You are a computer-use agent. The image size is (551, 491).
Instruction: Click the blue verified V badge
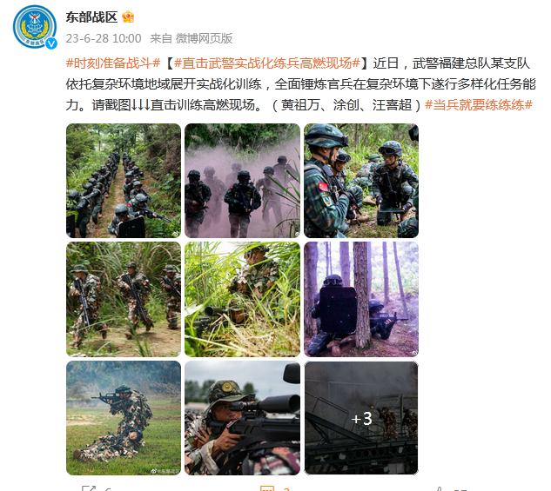point(51,43)
